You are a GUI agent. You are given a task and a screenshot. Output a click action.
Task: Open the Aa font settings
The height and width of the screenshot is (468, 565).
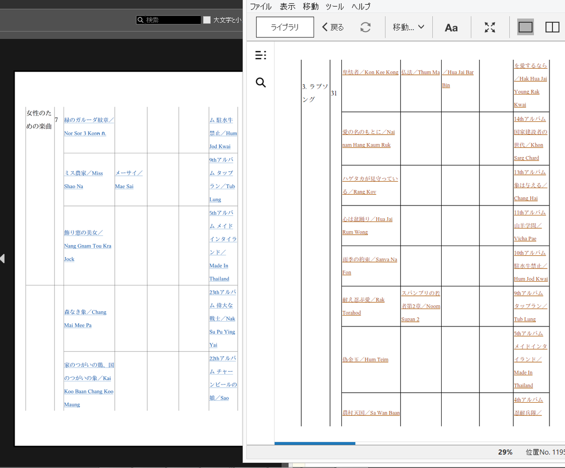click(451, 28)
